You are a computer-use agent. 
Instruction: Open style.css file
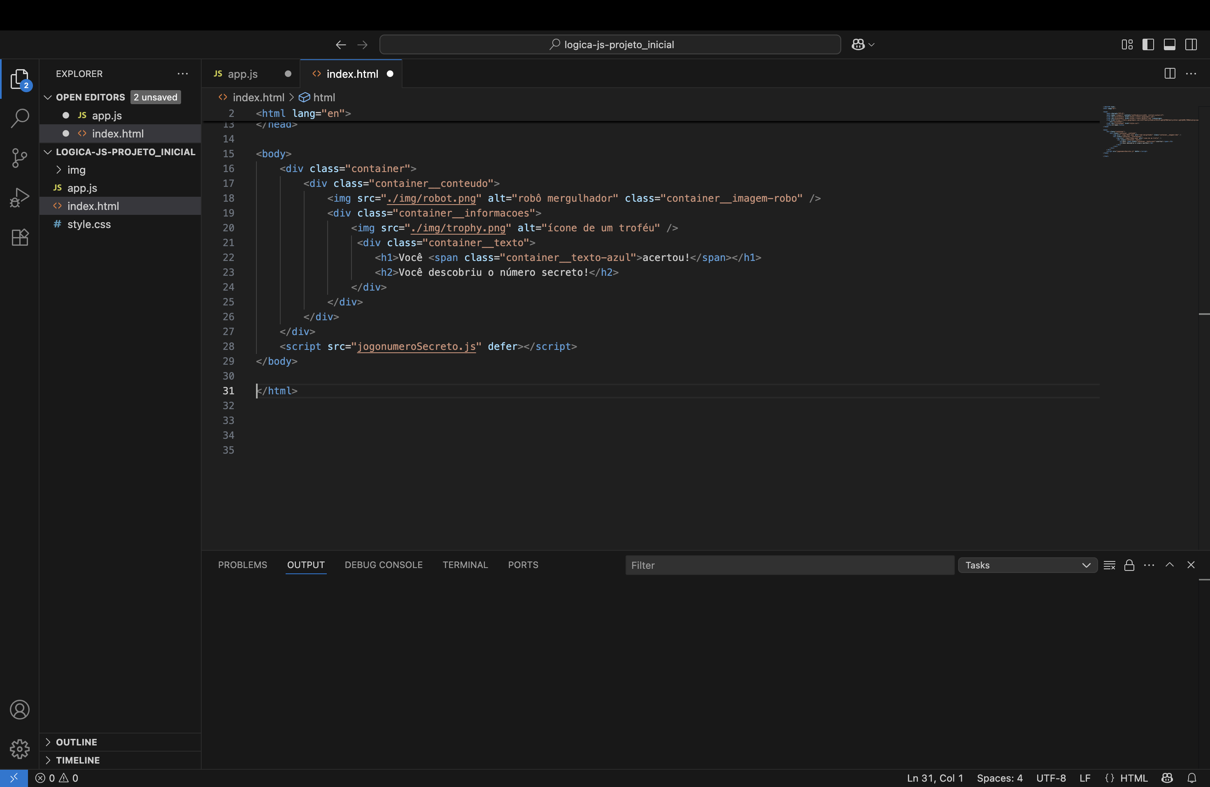120,224
